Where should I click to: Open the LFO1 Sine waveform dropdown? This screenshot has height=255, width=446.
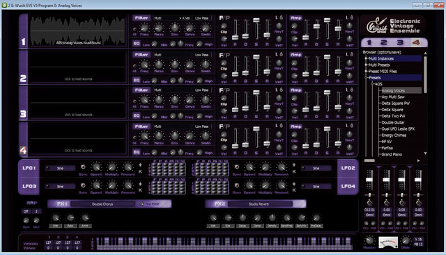coord(61,168)
